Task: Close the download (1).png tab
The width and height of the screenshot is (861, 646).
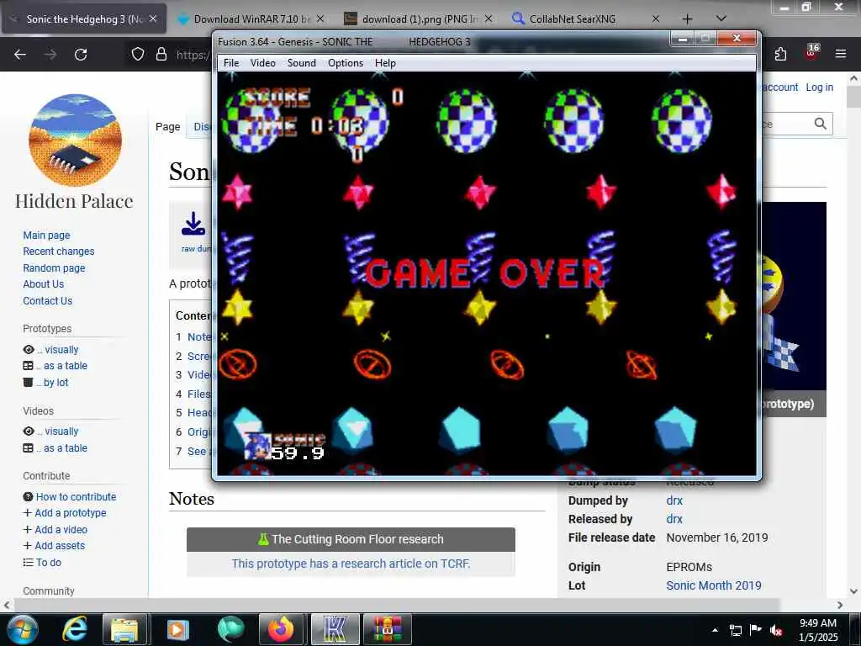Action: pyautogui.click(x=489, y=19)
